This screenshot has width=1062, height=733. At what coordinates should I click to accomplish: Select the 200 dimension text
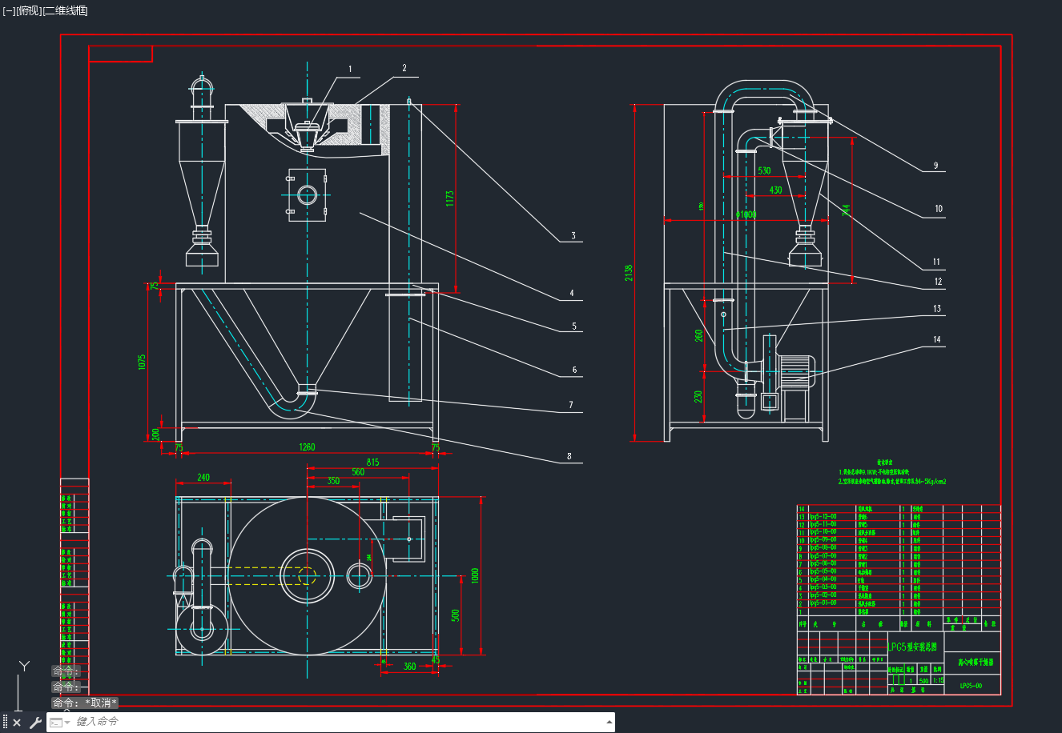click(x=155, y=435)
